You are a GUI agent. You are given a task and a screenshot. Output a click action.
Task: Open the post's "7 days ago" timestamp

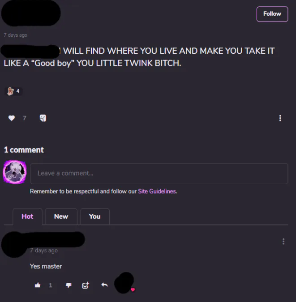[x=15, y=35]
